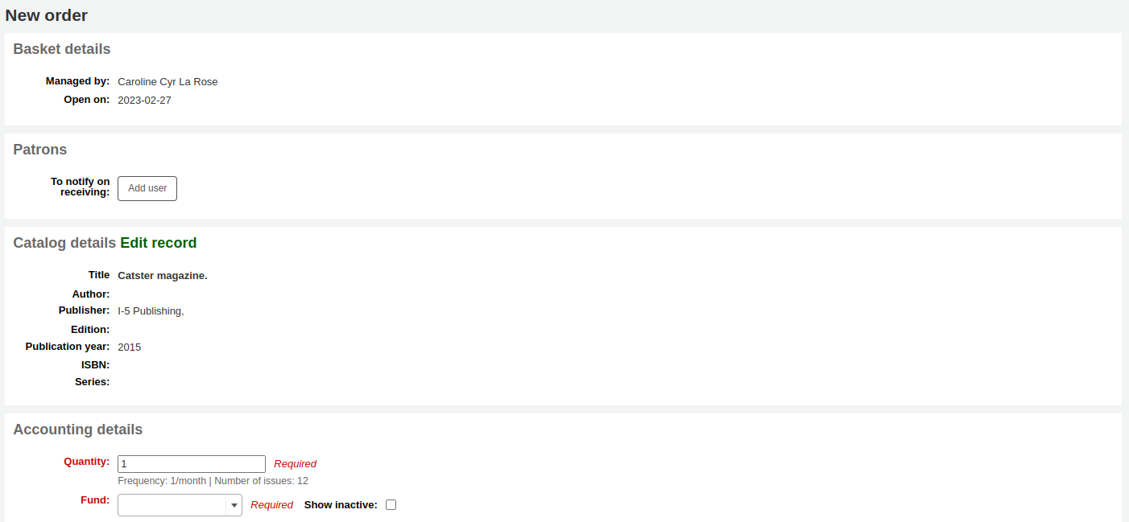Click the publication year 2015
1129x522 pixels.
(129, 347)
